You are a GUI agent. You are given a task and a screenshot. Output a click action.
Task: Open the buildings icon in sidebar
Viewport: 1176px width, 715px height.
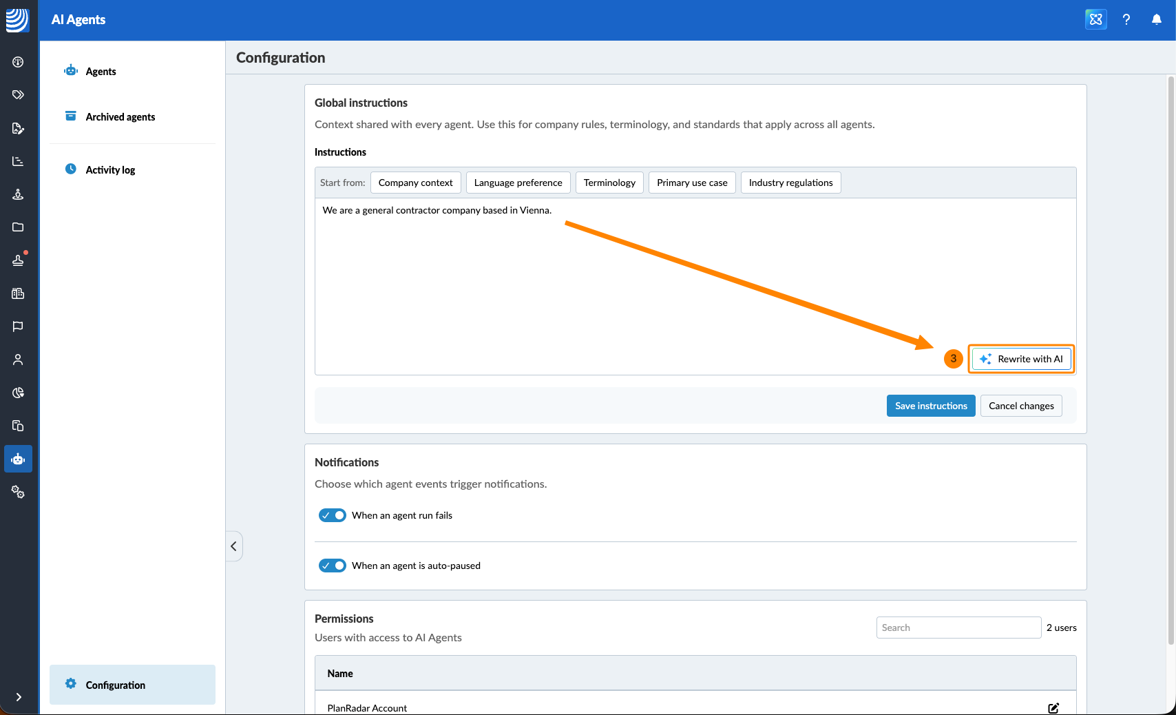click(x=18, y=293)
